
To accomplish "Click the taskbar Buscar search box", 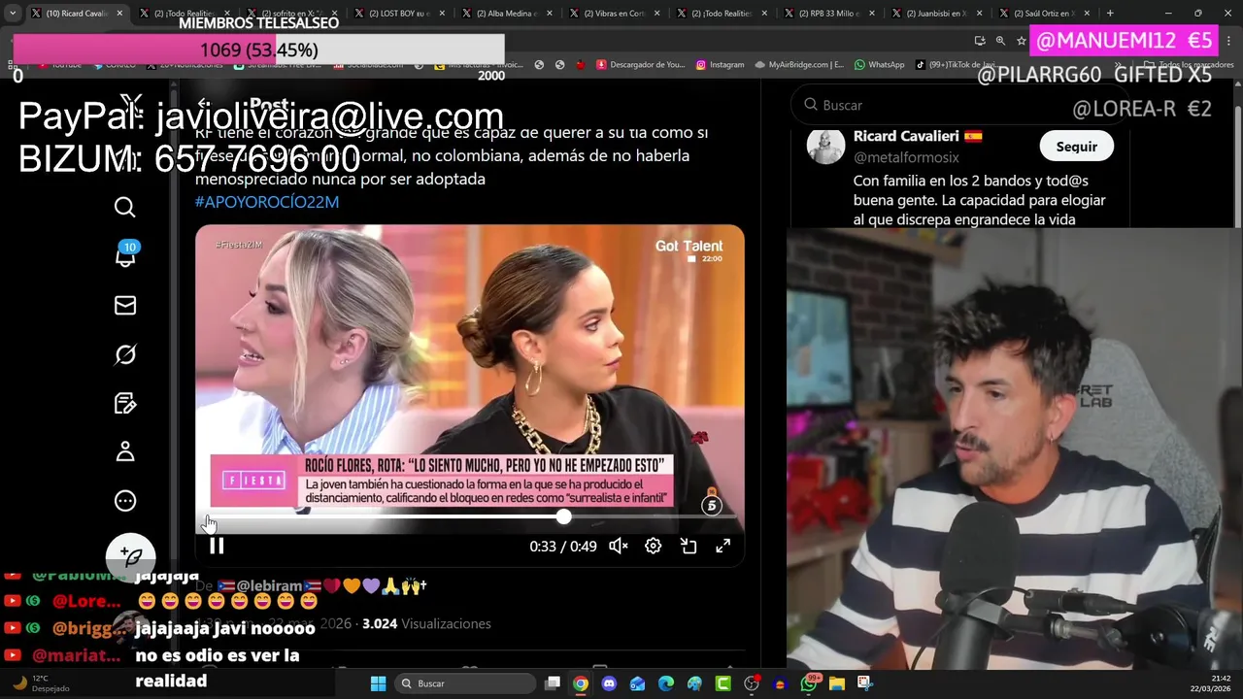I will tap(463, 683).
